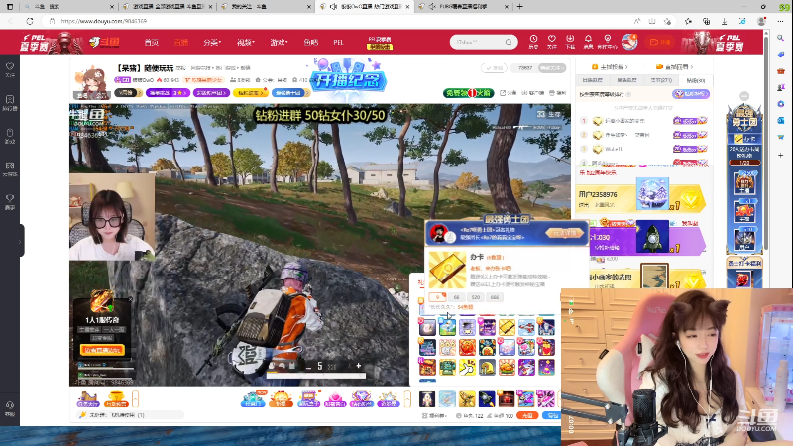Select the rocket gift in bottom gift bar
793x446 pixels.
point(487,399)
